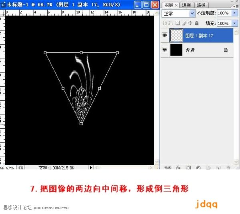Close the 未标题-1 document window
The width and height of the screenshot is (240, 214).
point(155,5)
